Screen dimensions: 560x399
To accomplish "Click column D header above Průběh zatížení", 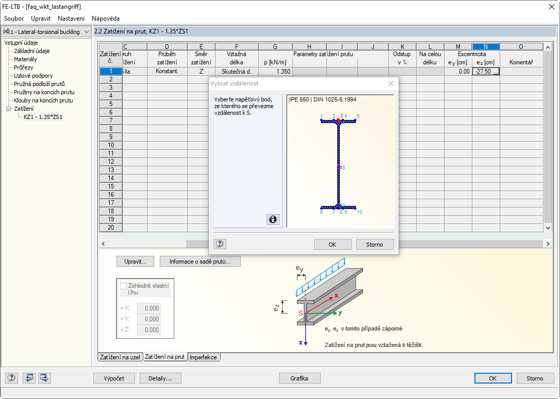I will click(x=167, y=47).
